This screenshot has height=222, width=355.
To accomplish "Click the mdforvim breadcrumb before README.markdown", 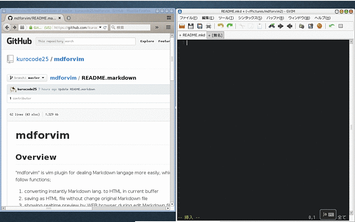I will point(63,78).
